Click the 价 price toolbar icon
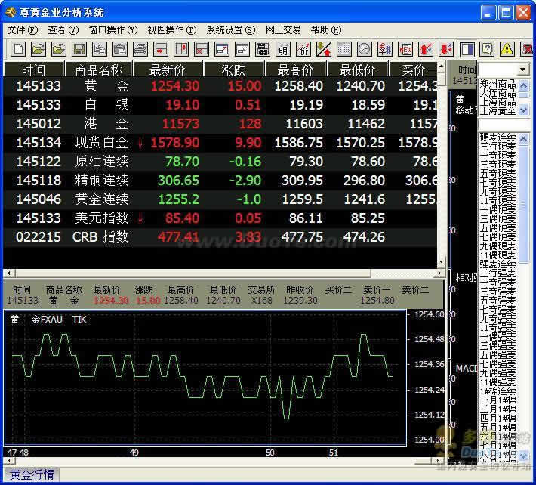The image size is (536, 485). click(303, 50)
